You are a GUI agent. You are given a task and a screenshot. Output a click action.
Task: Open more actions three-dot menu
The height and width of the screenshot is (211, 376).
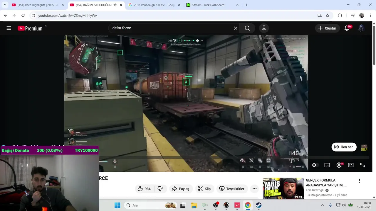[255, 189]
